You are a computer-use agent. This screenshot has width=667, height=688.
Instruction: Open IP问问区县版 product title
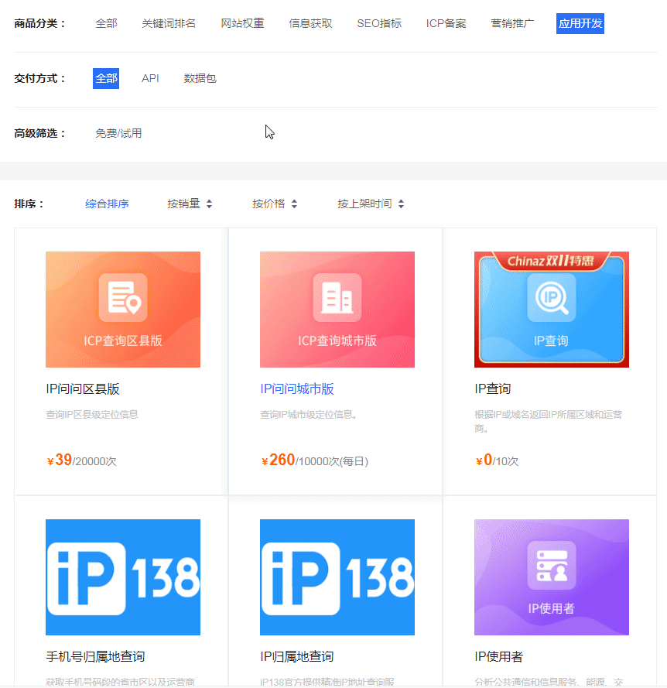click(83, 388)
